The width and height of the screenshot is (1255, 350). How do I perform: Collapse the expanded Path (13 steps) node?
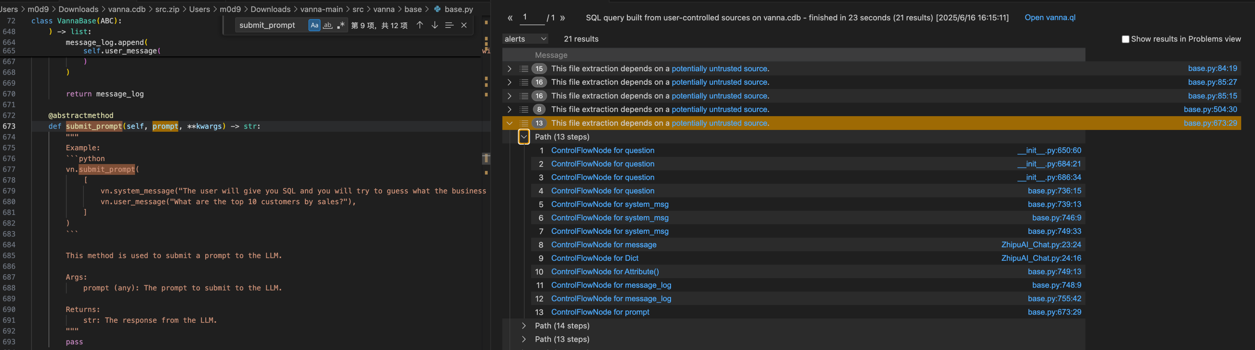tap(524, 137)
